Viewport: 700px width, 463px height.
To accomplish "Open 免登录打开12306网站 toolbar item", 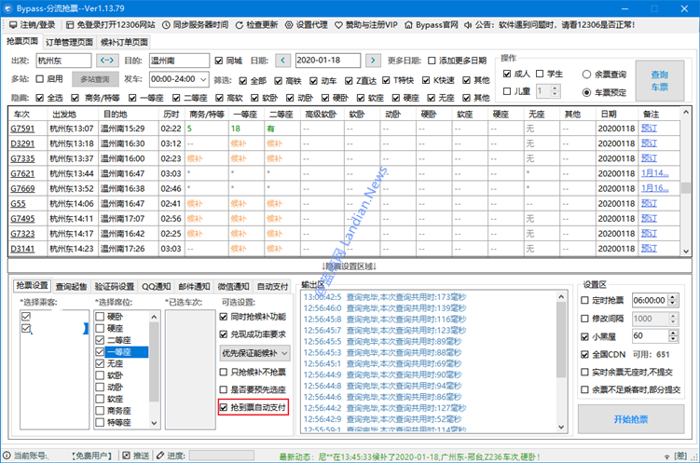I will (x=70, y=25).
